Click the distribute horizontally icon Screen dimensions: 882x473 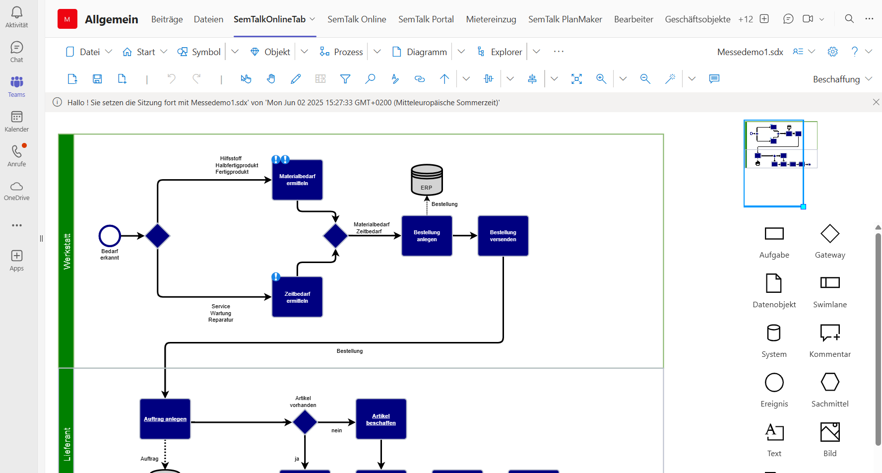(489, 78)
